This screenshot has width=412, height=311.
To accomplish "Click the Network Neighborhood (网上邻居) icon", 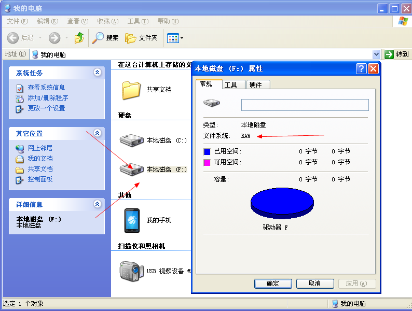I will (x=20, y=149).
